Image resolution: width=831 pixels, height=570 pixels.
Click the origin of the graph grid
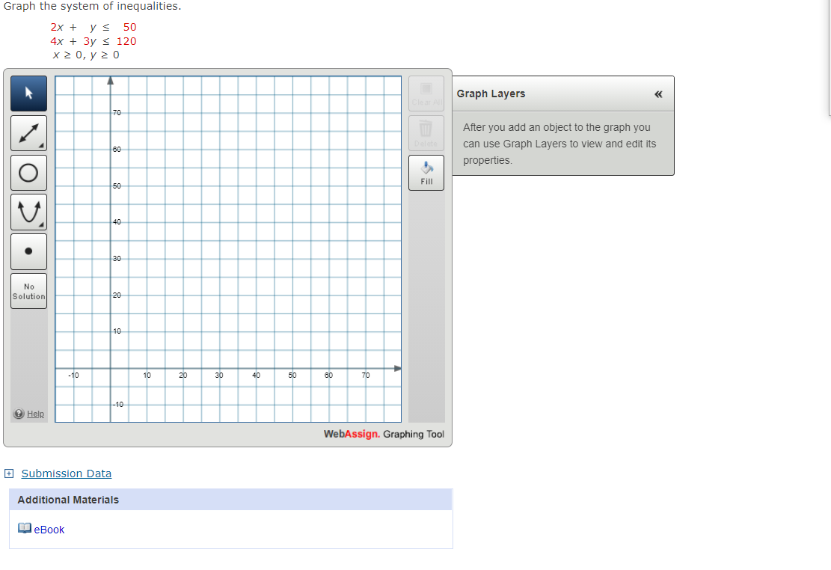pyautogui.click(x=111, y=368)
